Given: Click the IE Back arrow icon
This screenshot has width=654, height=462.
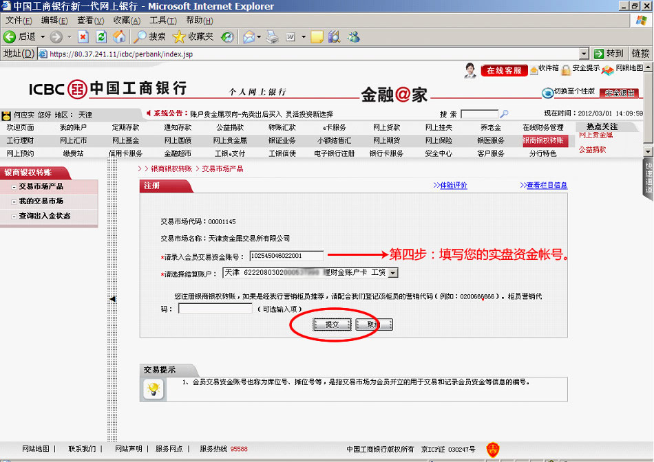Looking at the screenshot, I should pyautogui.click(x=9, y=37).
